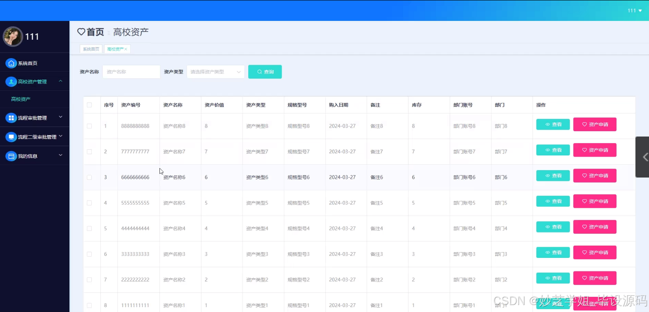Click the 首页 breadcrumb link

pyautogui.click(x=95, y=32)
